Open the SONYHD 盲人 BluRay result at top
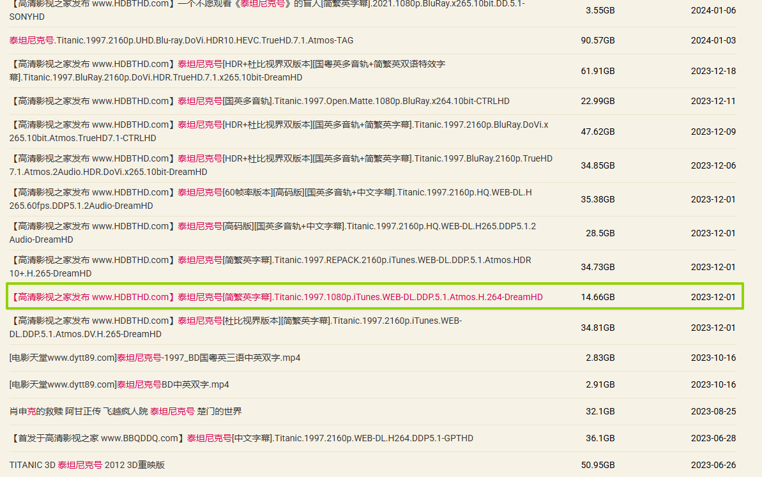 [267, 10]
